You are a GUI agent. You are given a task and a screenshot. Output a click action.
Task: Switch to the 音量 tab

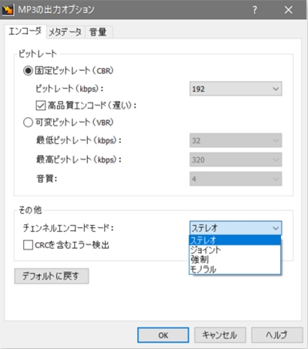(x=99, y=32)
